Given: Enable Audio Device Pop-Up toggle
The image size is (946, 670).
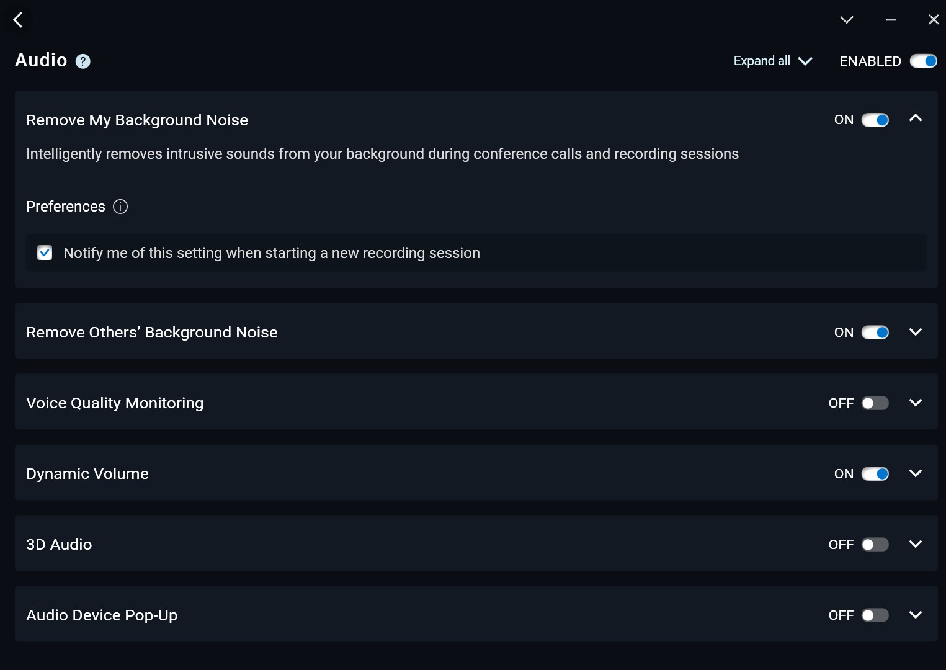Looking at the screenshot, I should coord(875,615).
